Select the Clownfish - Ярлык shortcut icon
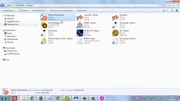This screenshot has height=101, width=180. click(80, 17)
